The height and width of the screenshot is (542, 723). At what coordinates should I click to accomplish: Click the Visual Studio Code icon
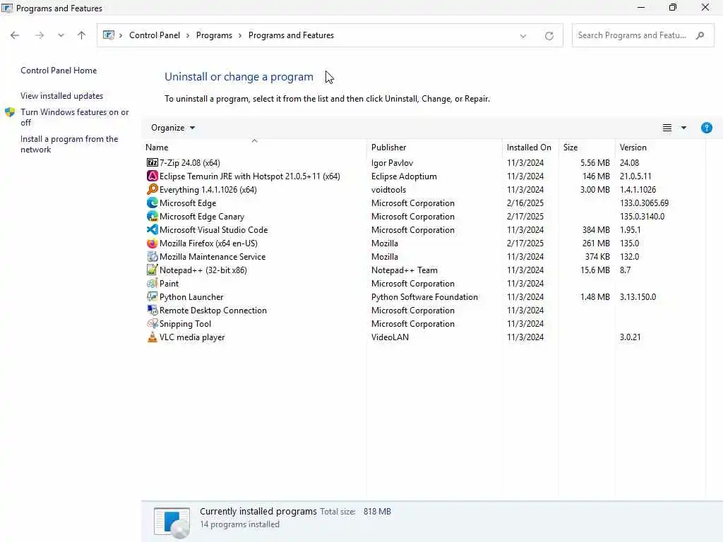point(153,229)
